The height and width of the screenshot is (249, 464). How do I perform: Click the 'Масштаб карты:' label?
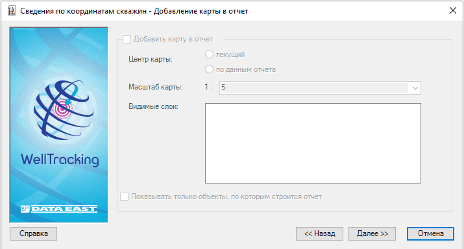(156, 88)
